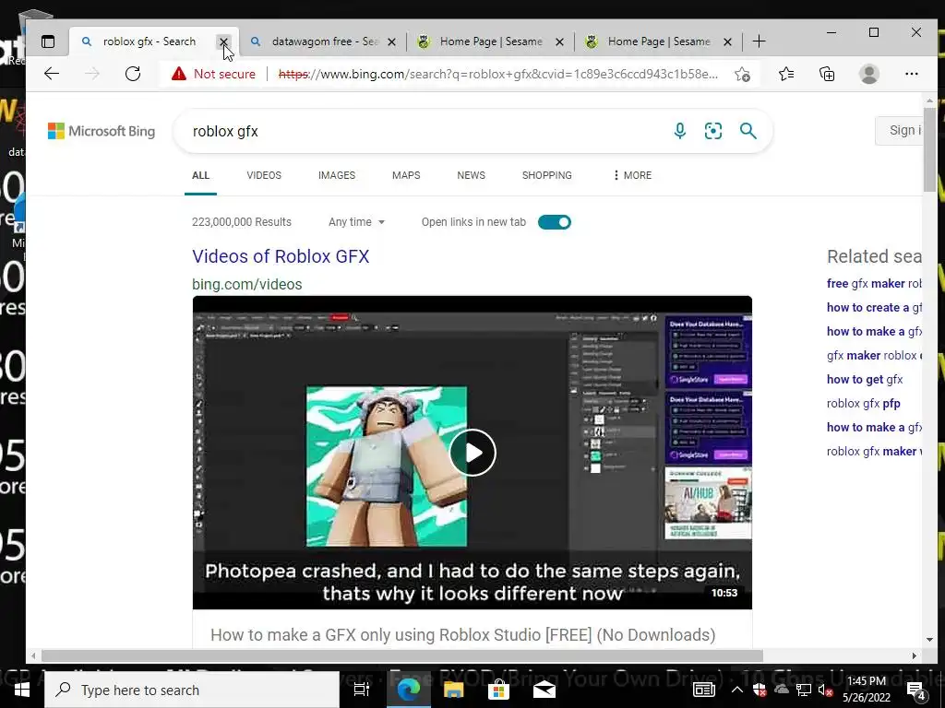
Task: Open the browser profile avatar
Action: coord(869,74)
